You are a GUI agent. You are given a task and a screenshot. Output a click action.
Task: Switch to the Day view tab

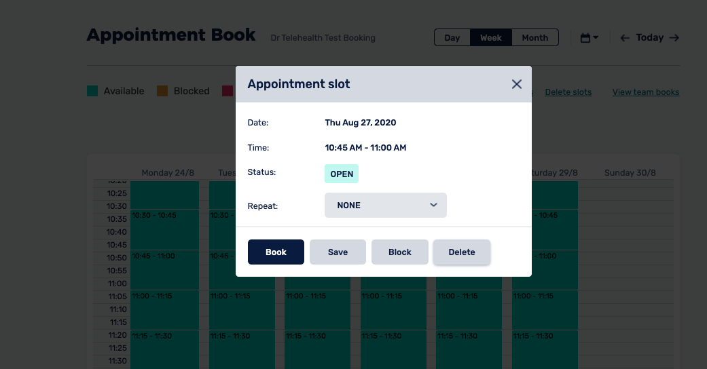click(x=452, y=38)
